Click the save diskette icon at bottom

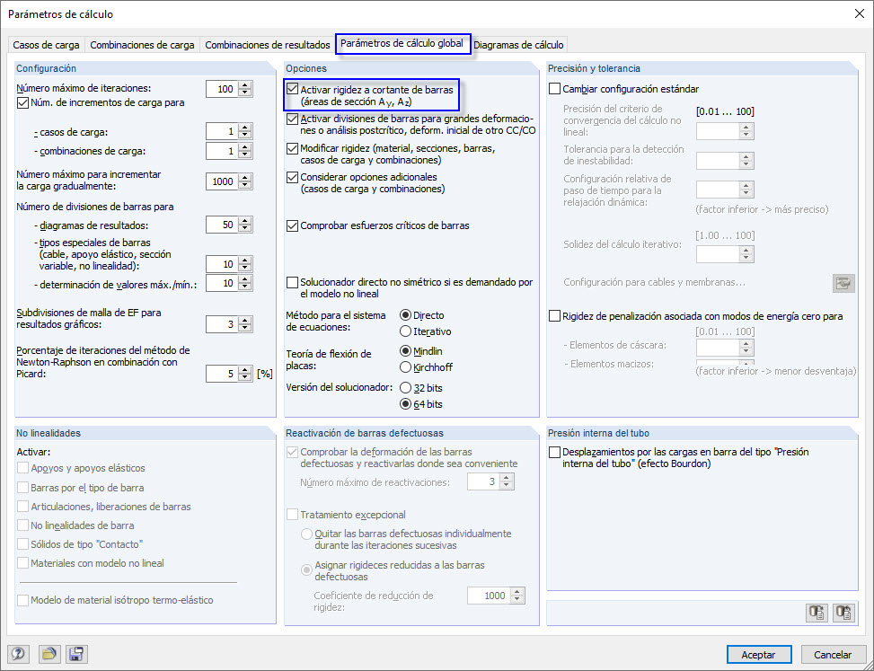76,654
